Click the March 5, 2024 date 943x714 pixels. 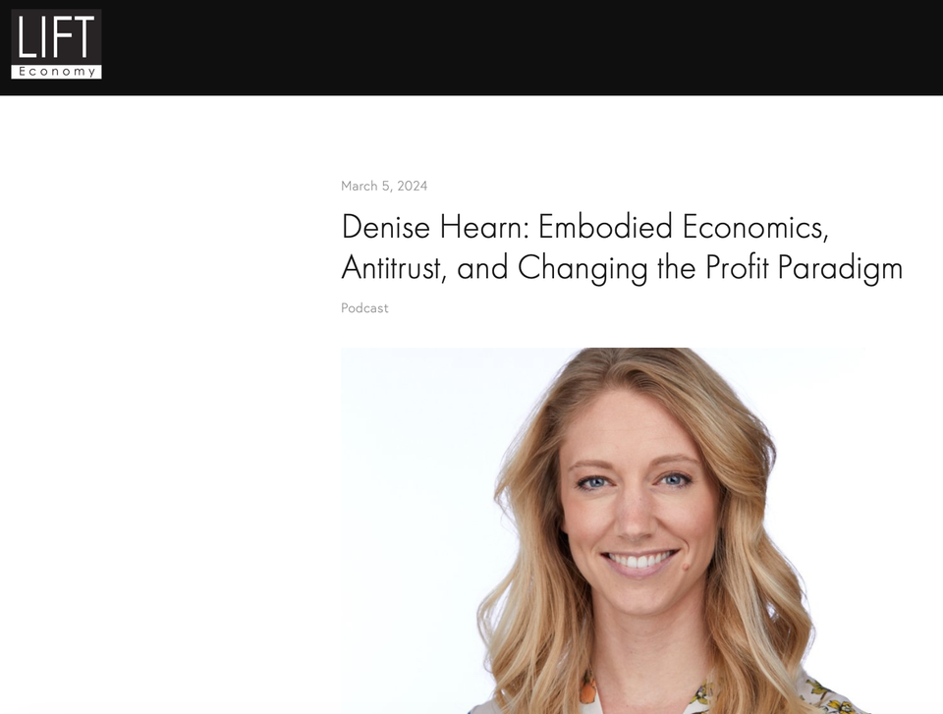point(384,186)
